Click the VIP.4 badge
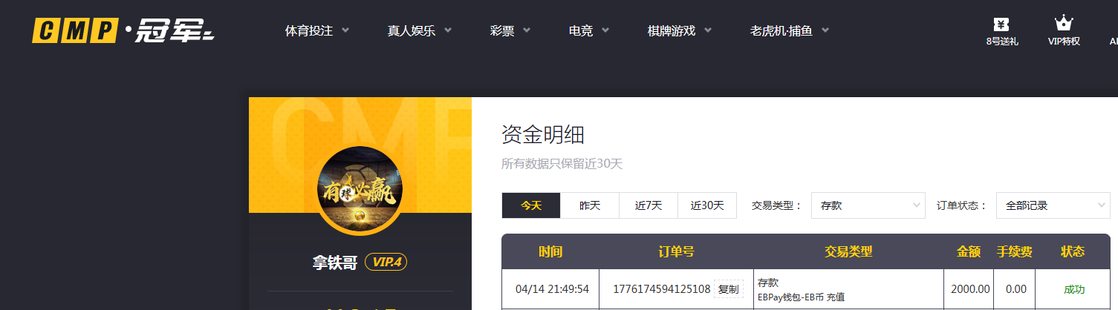The image size is (1118, 310). [386, 263]
